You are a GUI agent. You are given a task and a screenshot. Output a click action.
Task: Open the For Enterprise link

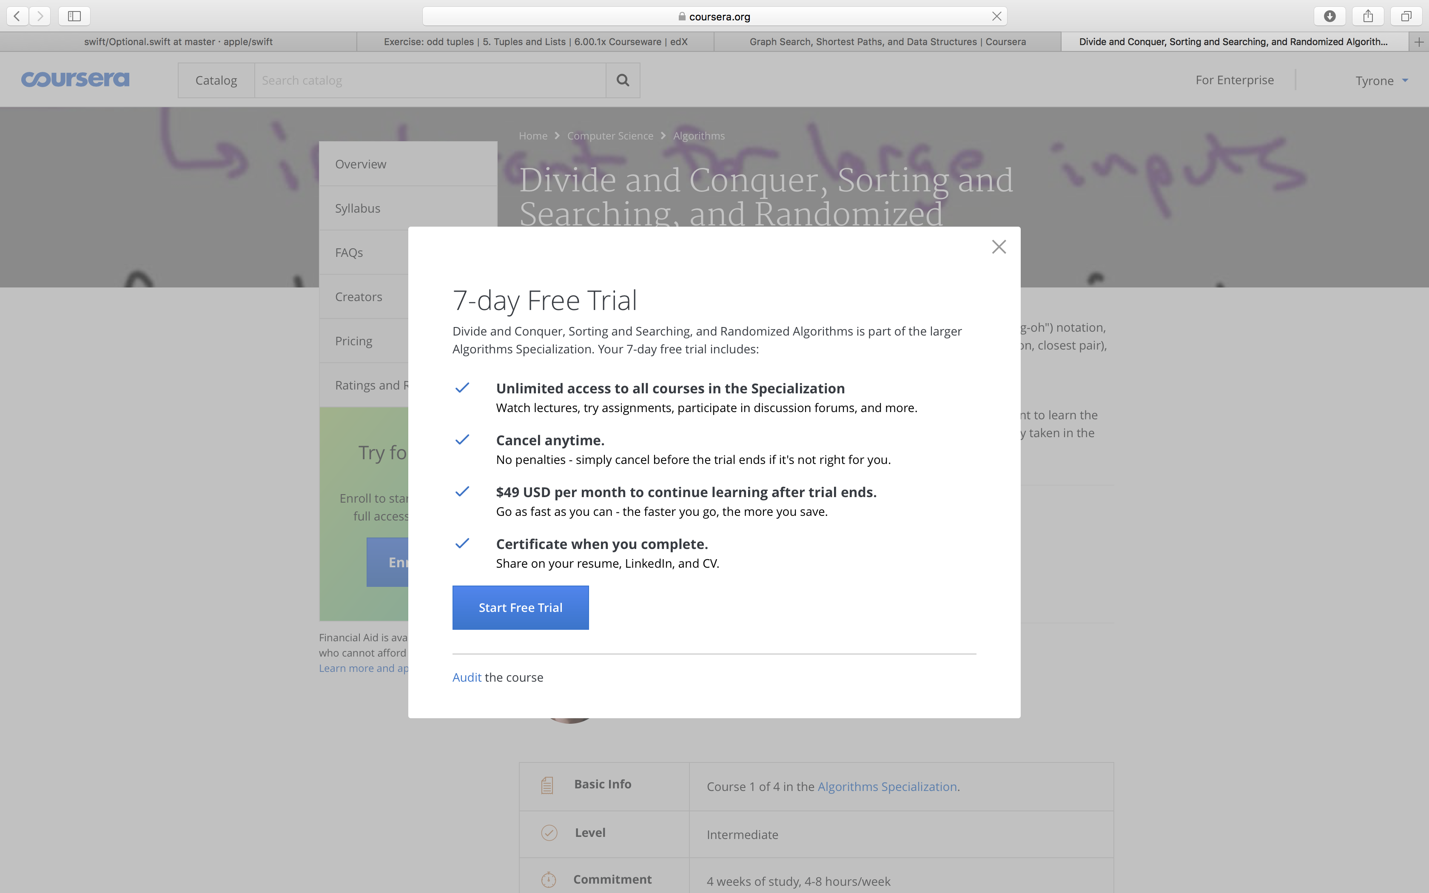pos(1234,80)
